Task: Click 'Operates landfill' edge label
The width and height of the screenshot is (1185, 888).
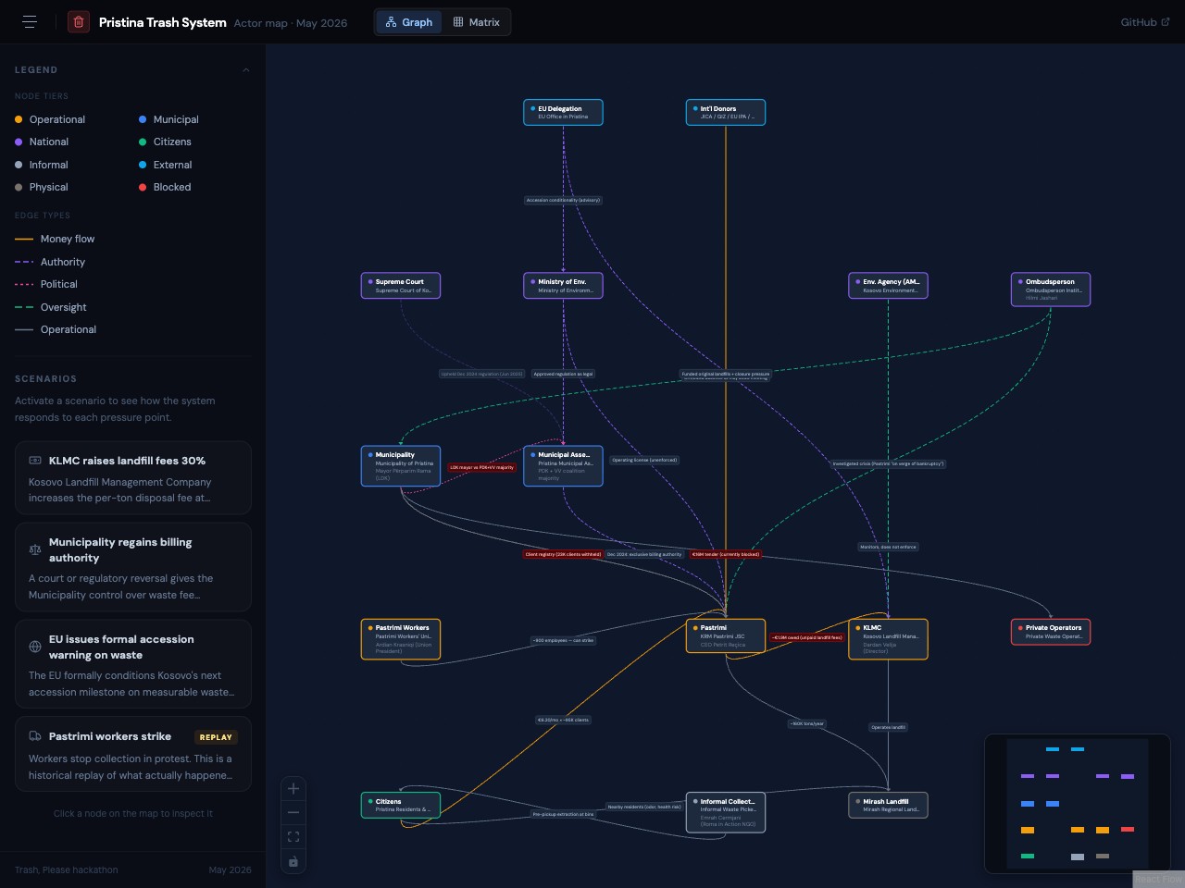Action: [888, 727]
